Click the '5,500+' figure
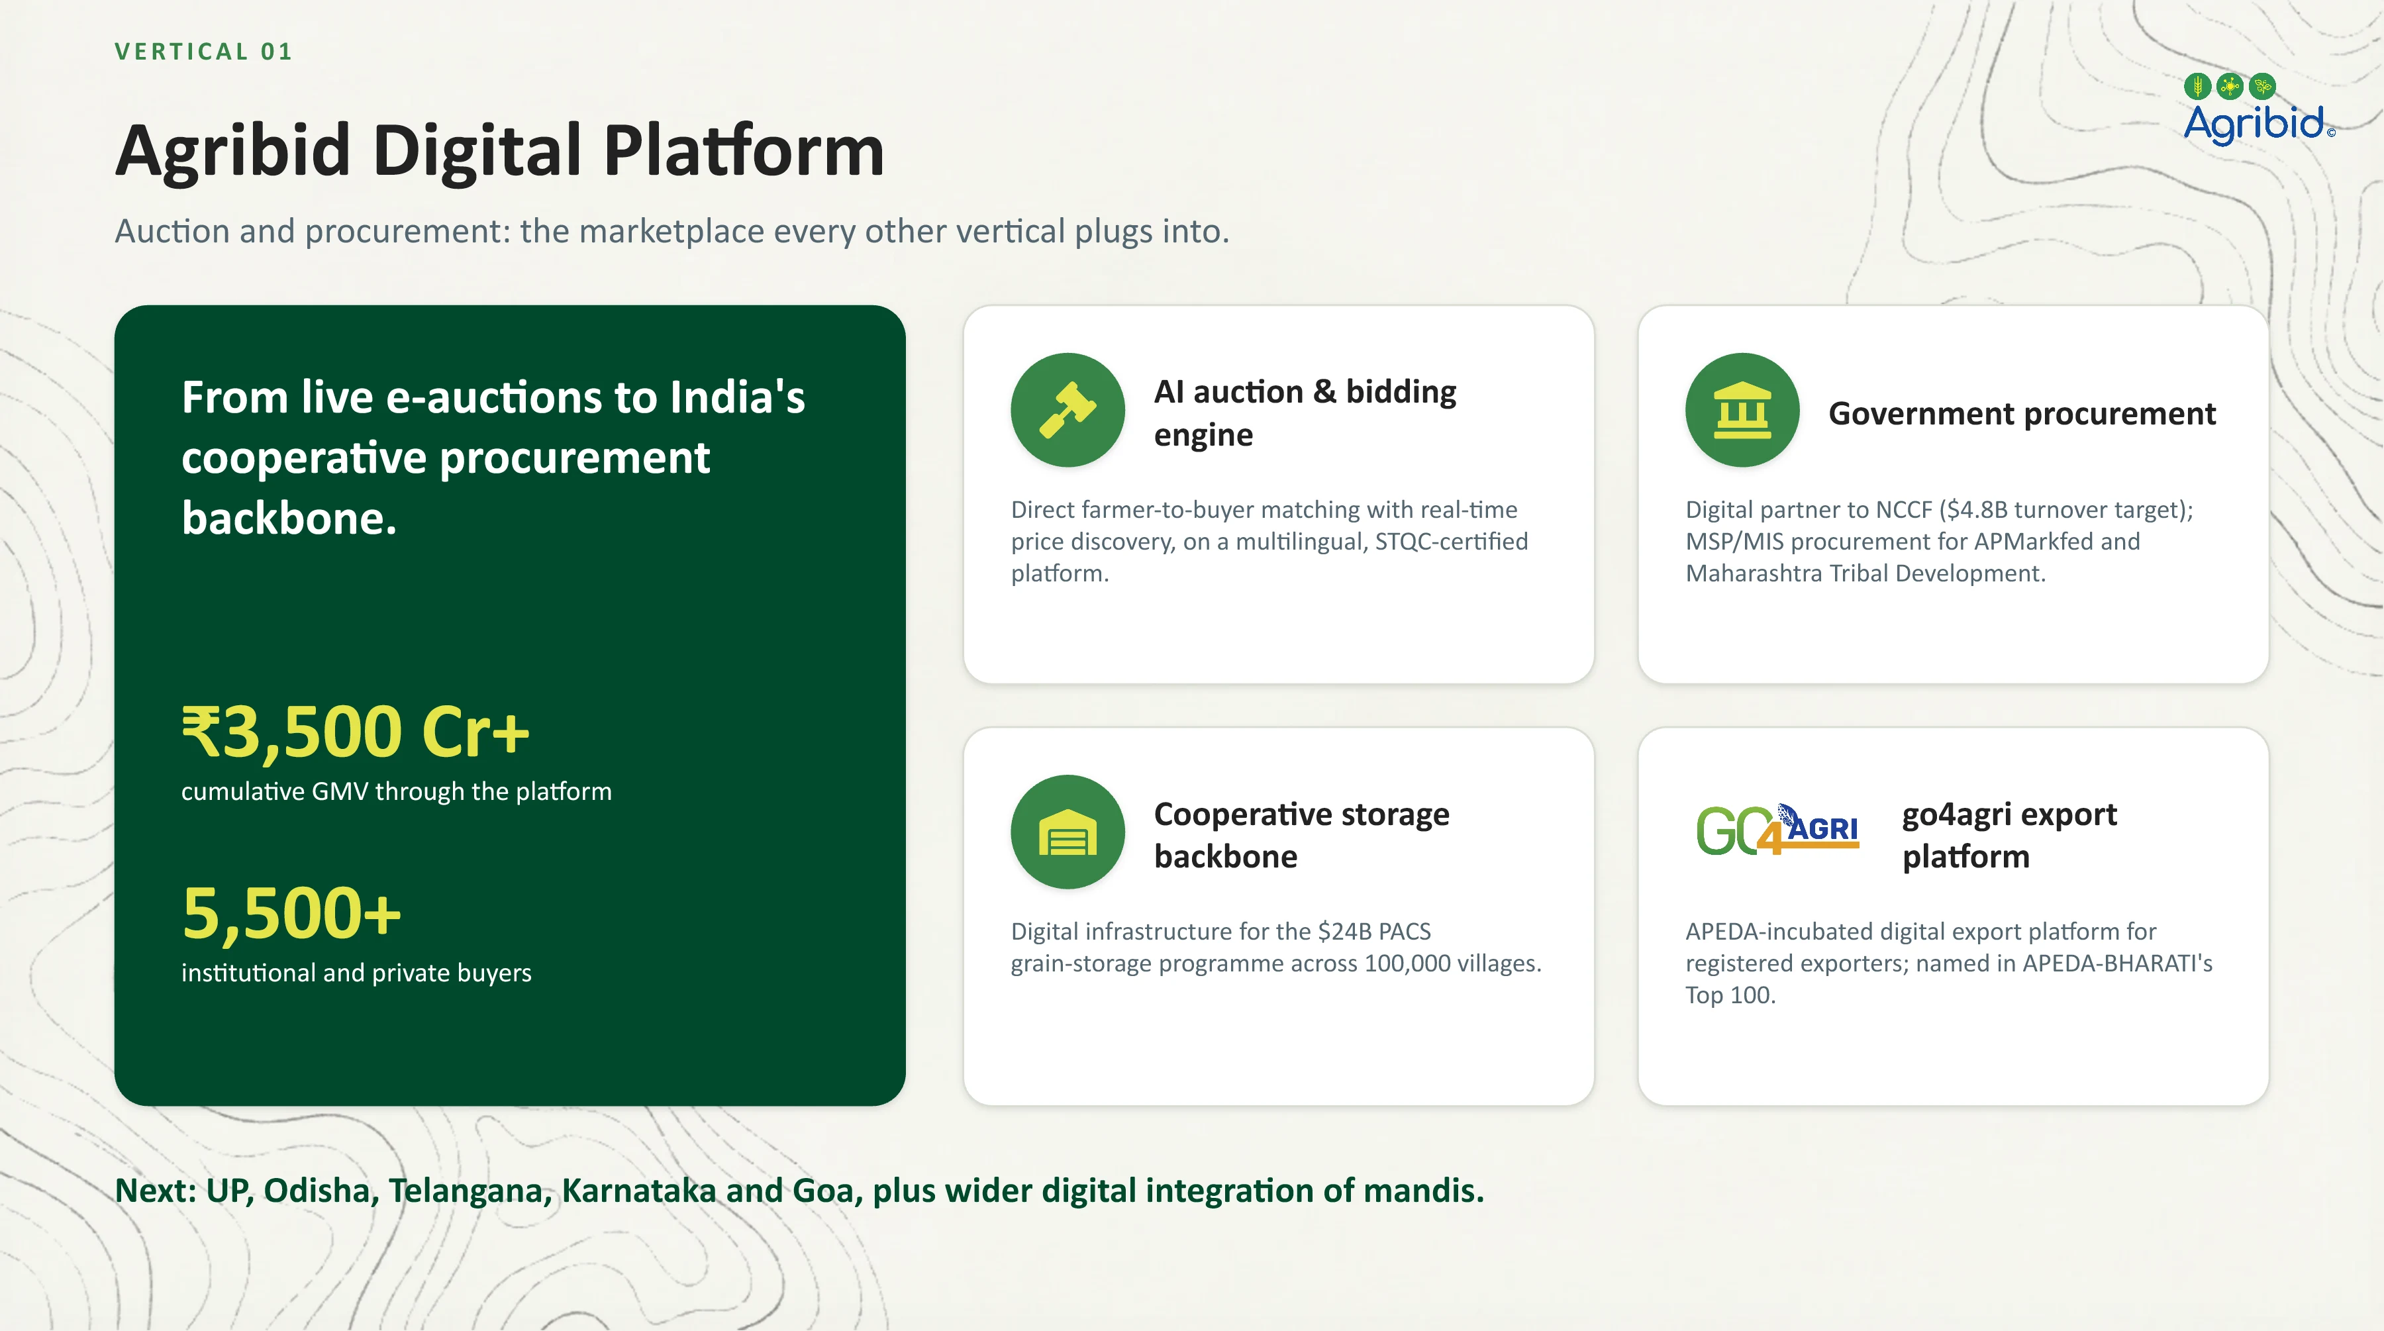Screen dimensions: 2384x1331 (x=291, y=914)
